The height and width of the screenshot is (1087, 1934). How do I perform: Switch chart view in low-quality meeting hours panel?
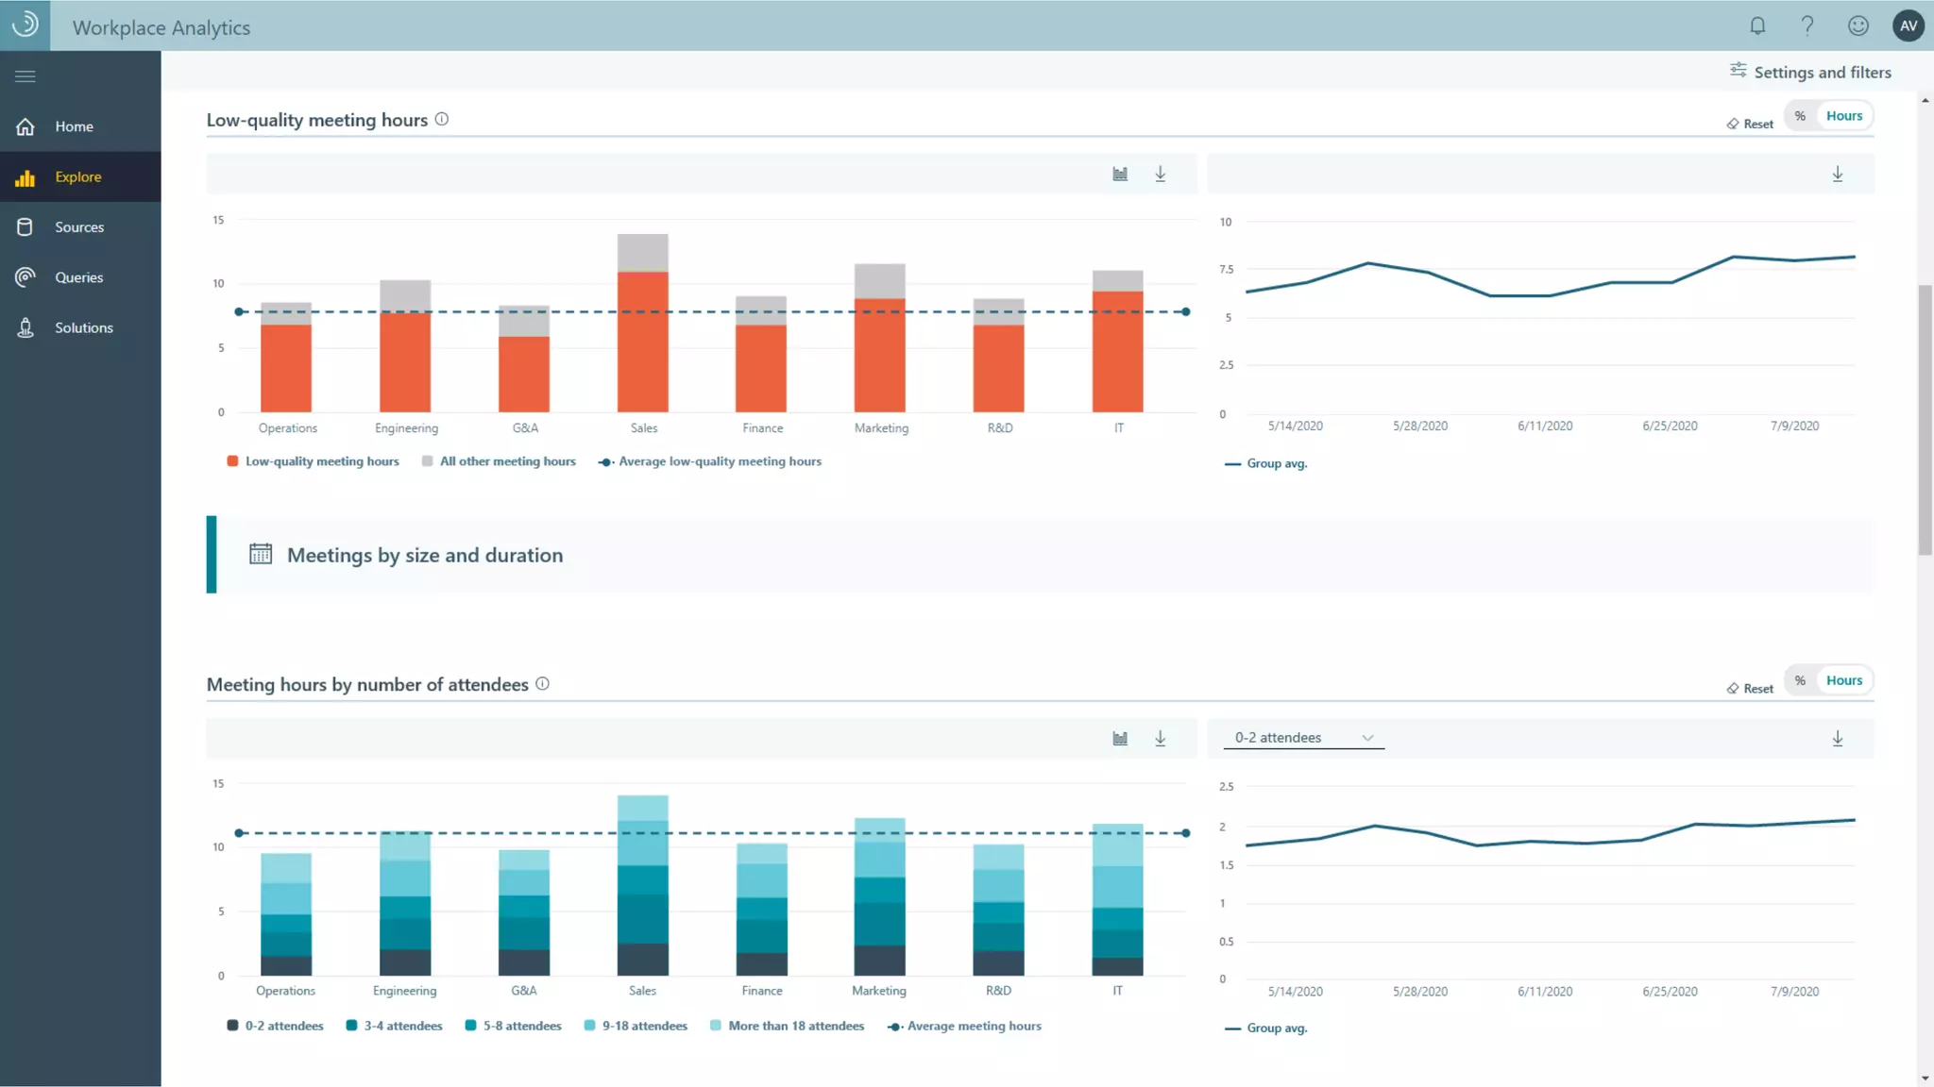coord(1120,174)
